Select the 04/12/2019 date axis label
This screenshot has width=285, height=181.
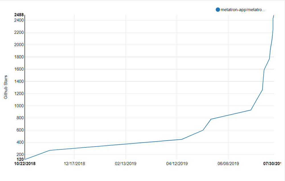coord(177,164)
